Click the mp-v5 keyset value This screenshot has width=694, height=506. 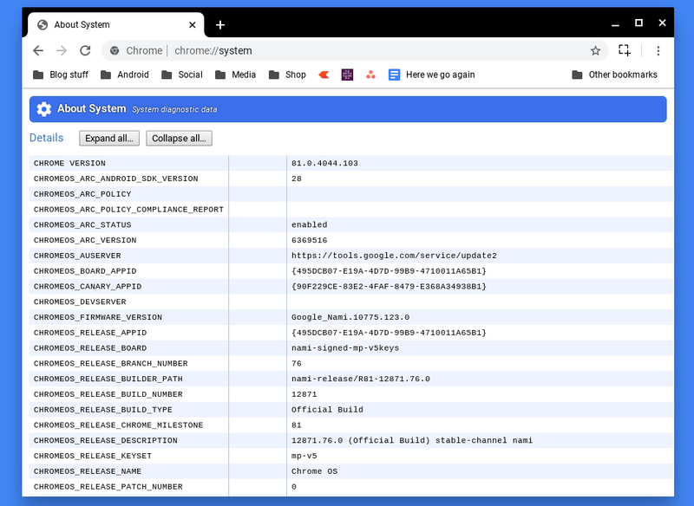304,456
